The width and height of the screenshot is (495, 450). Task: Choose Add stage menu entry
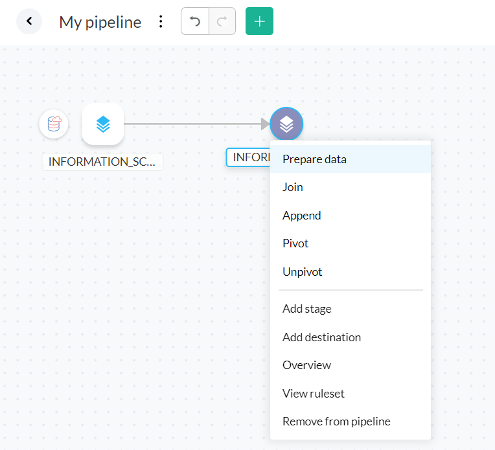point(307,309)
